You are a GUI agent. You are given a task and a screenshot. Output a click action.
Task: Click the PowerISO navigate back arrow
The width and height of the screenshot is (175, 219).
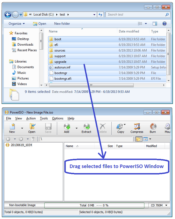tap(8, 139)
